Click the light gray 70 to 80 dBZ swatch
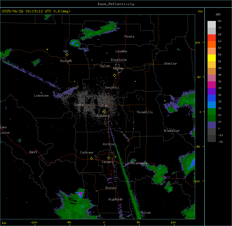The image size is (232, 226). tap(212, 24)
